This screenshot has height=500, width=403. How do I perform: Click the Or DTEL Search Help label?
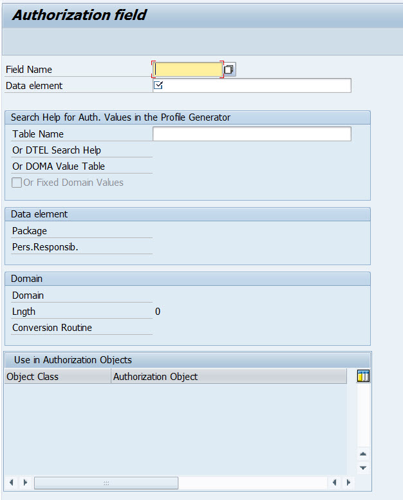pos(57,150)
